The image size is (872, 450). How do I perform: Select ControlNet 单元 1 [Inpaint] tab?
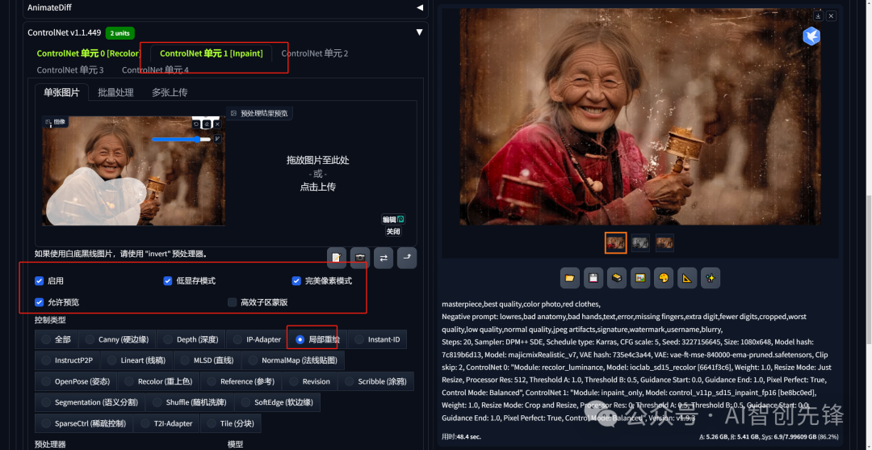tap(212, 53)
